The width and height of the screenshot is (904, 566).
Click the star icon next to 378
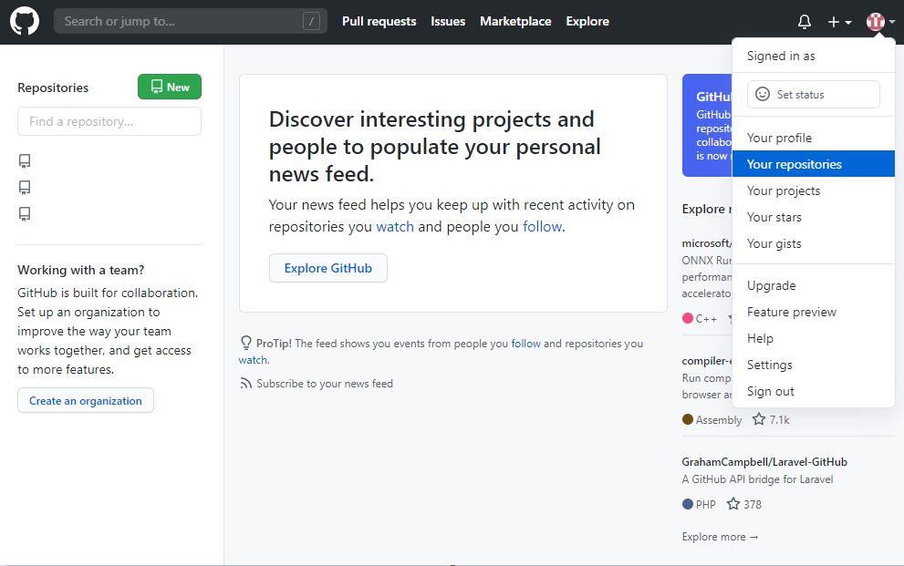733,504
